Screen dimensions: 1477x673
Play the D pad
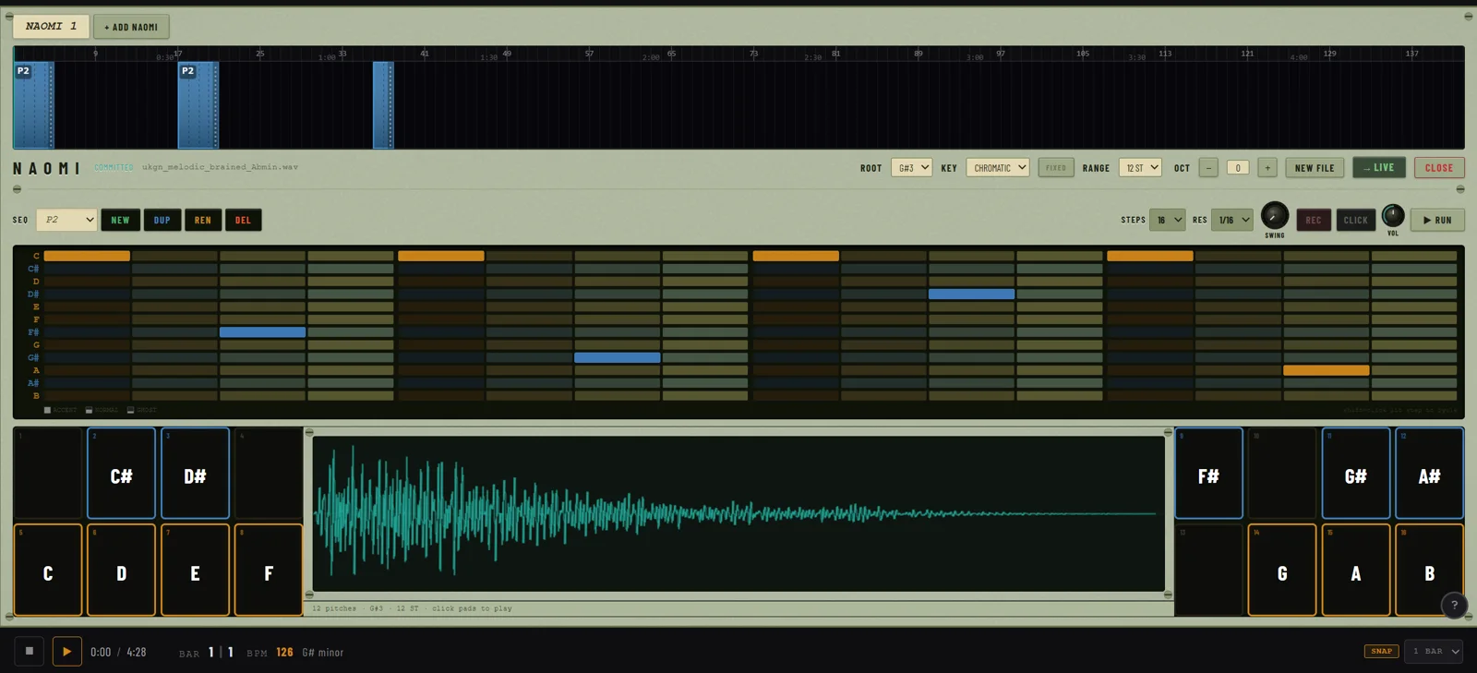[x=121, y=570]
